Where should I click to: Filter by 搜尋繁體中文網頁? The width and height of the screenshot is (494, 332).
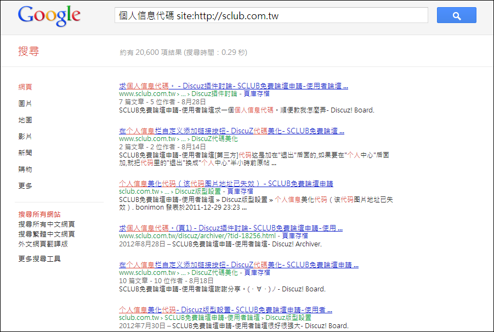click(x=47, y=234)
